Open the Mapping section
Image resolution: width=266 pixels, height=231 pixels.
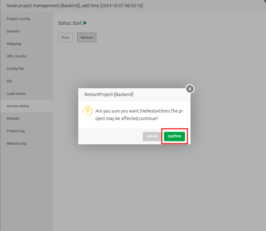click(x=14, y=44)
